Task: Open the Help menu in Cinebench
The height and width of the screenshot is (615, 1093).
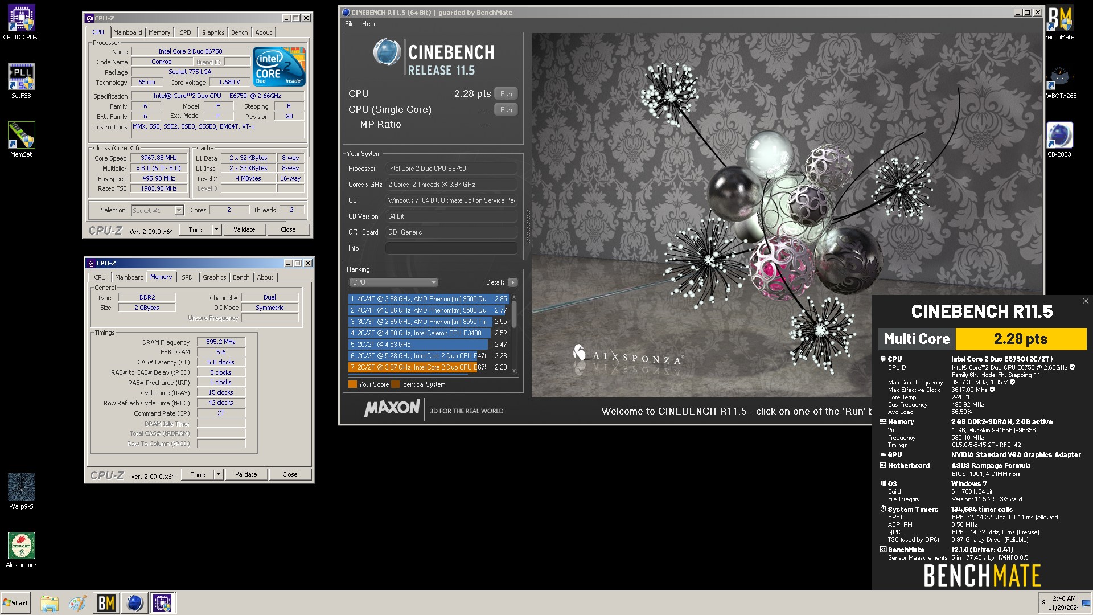Action: click(368, 24)
